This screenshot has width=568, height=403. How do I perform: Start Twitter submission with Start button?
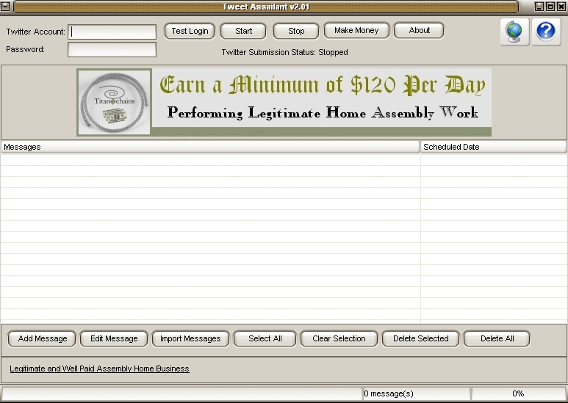[x=243, y=31]
